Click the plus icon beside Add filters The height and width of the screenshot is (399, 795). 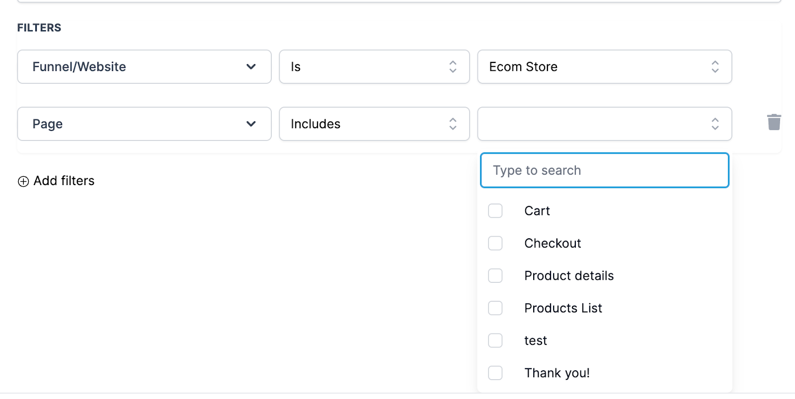pyautogui.click(x=23, y=182)
